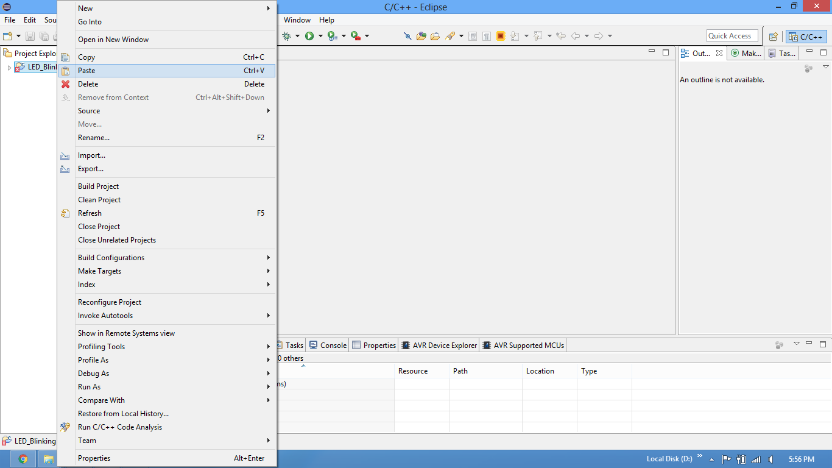Click the Save toolbar icon
This screenshot has width=832, height=468.
click(x=29, y=36)
